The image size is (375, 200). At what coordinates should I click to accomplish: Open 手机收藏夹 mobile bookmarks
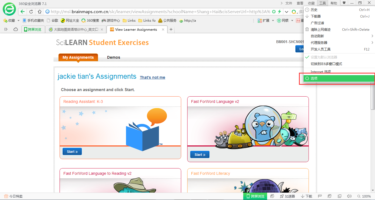click(33, 21)
